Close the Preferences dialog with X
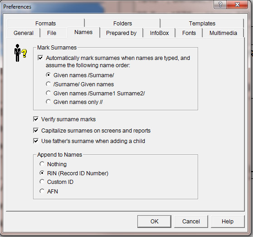The width and height of the screenshot is (253, 237). (x=237, y=5)
